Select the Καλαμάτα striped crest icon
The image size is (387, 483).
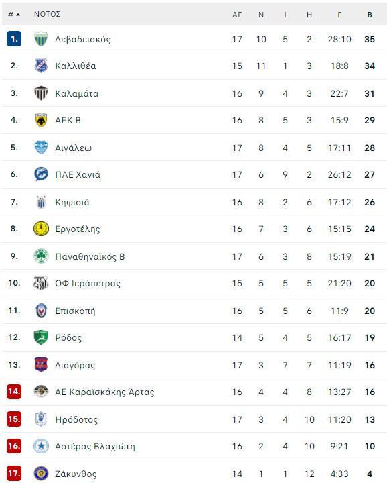[x=41, y=93]
